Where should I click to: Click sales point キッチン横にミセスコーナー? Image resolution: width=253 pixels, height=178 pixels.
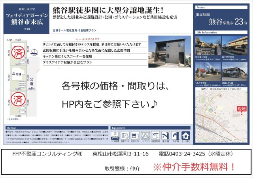pos(67,56)
